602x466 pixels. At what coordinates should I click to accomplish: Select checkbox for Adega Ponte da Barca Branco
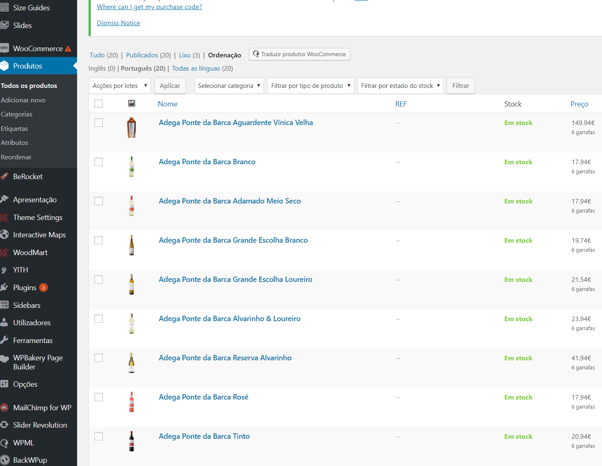click(x=99, y=162)
